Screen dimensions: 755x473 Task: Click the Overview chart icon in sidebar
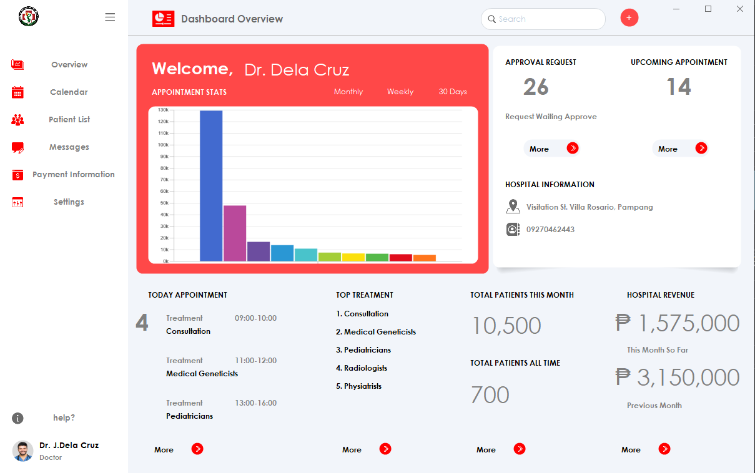tap(17, 64)
